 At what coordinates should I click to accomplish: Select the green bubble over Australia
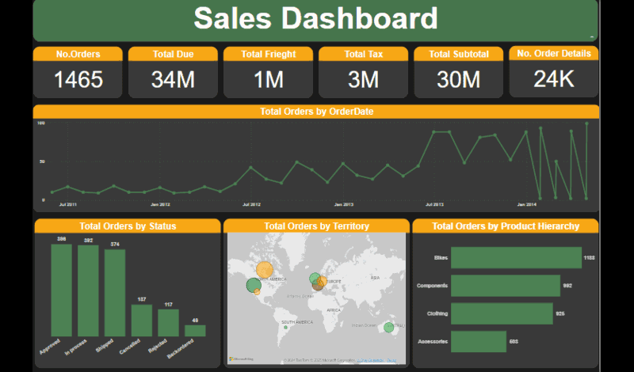tap(388, 327)
